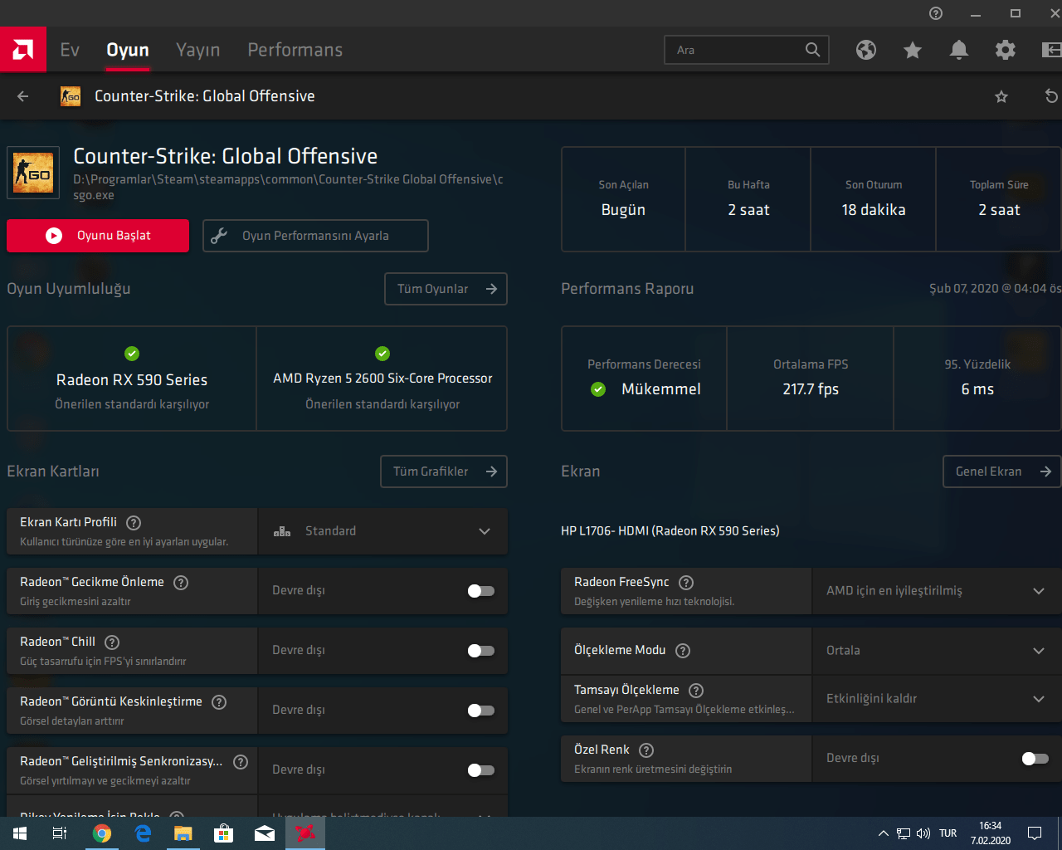Click the Son Oturum 18 dakika tile
The width and height of the screenshot is (1062, 850).
(x=874, y=199)
